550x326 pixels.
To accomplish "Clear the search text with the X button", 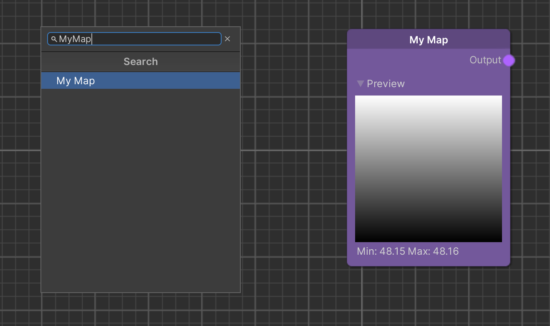I will 227,39.
